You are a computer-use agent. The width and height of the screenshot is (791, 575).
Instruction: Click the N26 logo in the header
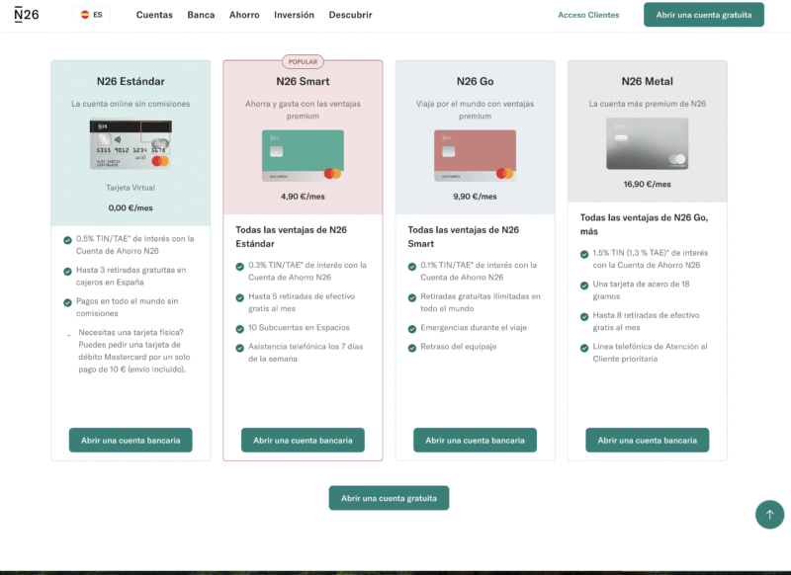pos(27,15)
